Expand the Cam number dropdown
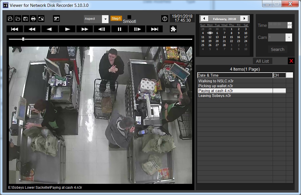 289,37
